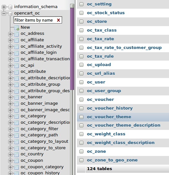Expand the oc_category tree node
Screen dimensions: 169x175
tap(10, 116)
